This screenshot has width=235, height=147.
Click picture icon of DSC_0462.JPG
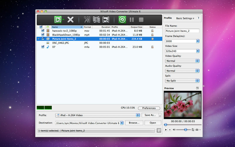pyautogui.click(x=48, y=43)
